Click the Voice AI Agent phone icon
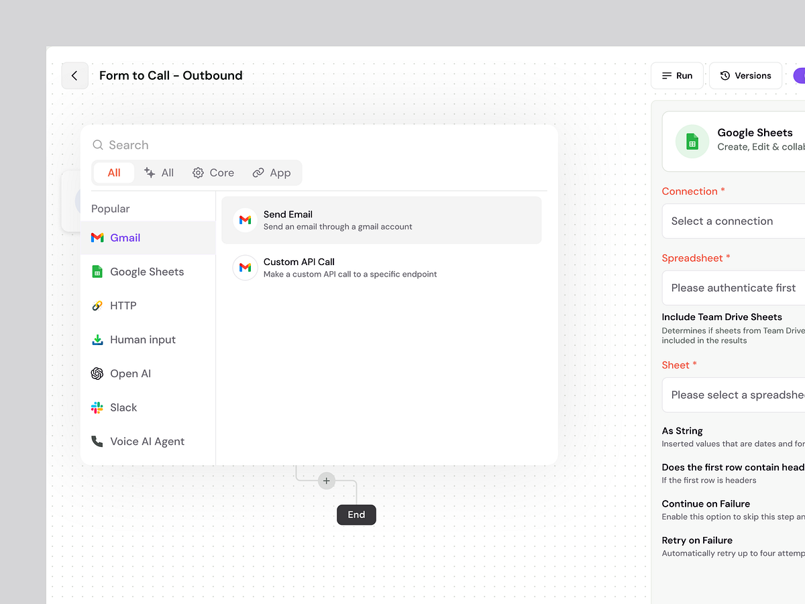The image size is (805, 604). pyautogui.click(x=97, y=442)
